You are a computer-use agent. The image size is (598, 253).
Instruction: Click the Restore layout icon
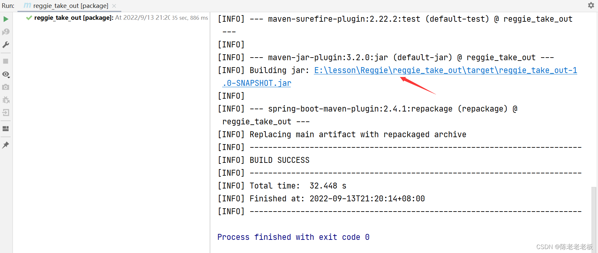click(x=6, y=129)
